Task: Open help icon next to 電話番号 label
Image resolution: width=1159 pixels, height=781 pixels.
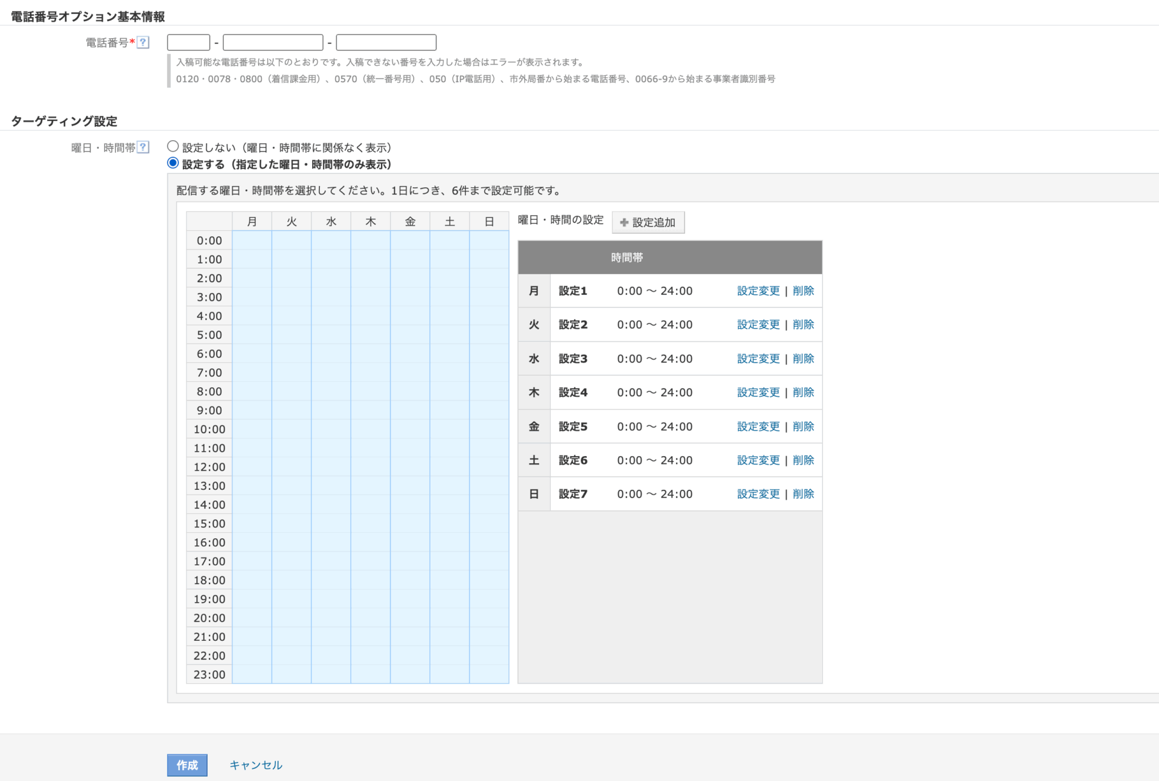Action: 143,42
